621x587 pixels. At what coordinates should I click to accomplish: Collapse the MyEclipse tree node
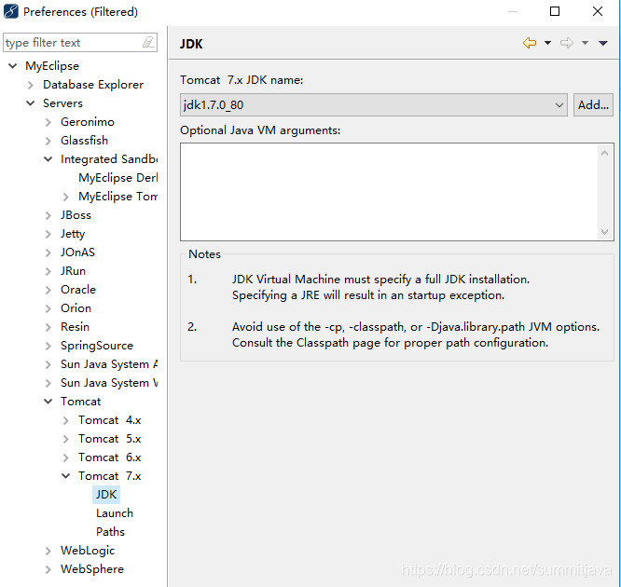13,66
